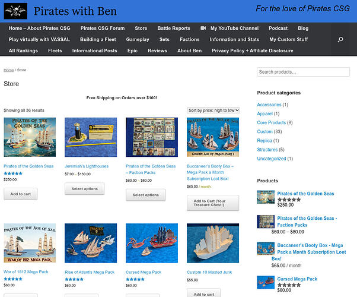Open Pirates of the Golden Seas product image
The height and width of the screenshot is (297, 357).
pos(30,137)
